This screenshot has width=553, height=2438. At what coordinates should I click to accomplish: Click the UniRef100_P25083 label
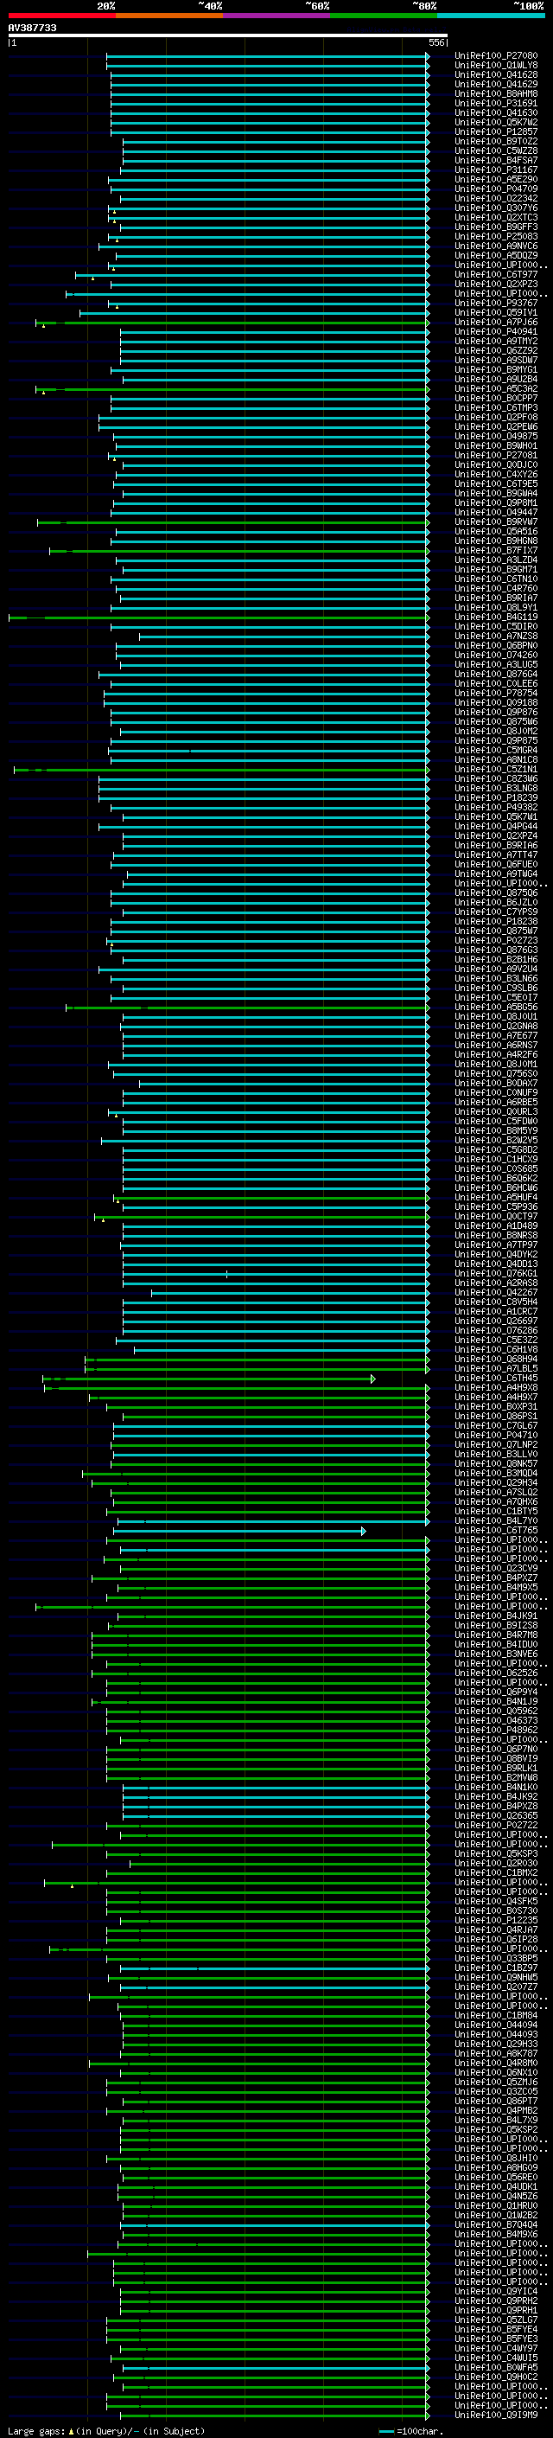click(496, 237)
